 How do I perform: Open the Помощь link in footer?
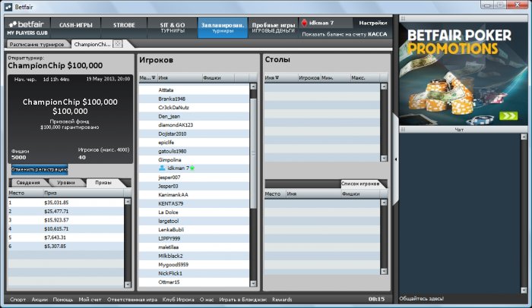click(63, 299)
